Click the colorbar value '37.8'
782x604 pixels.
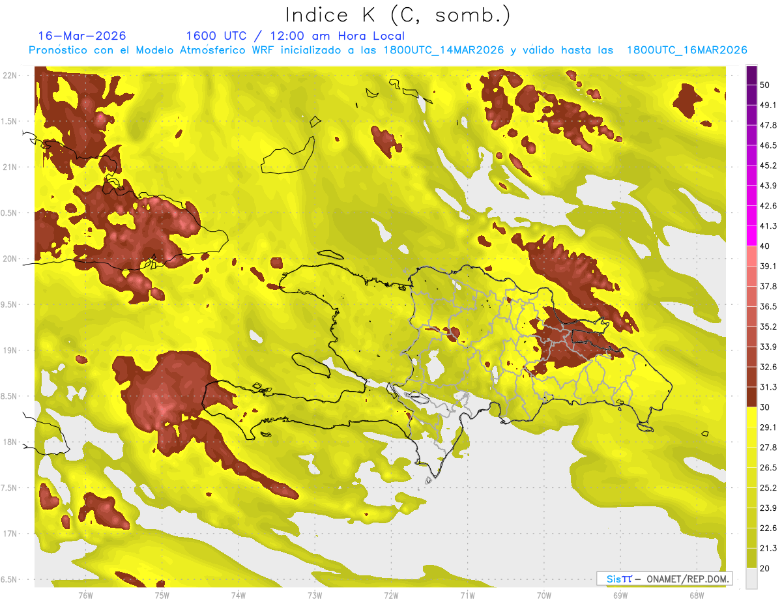pos(768,286)
